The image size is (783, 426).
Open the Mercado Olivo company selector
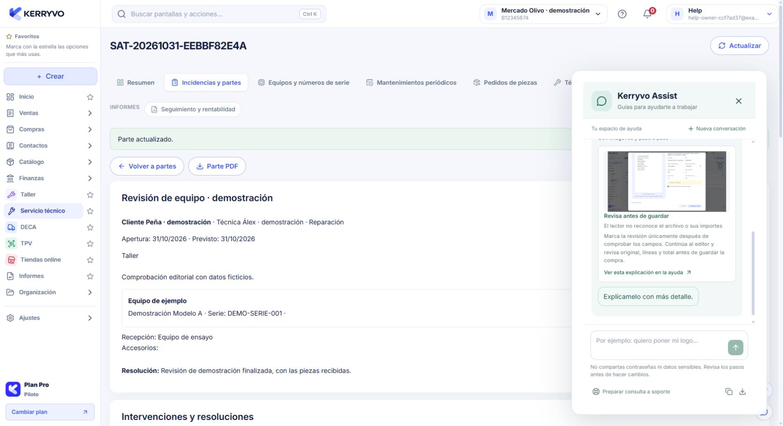coord(543,14)
